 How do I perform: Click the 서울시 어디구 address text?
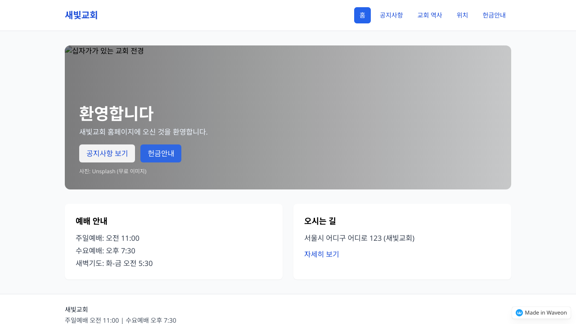click(359, 238)
